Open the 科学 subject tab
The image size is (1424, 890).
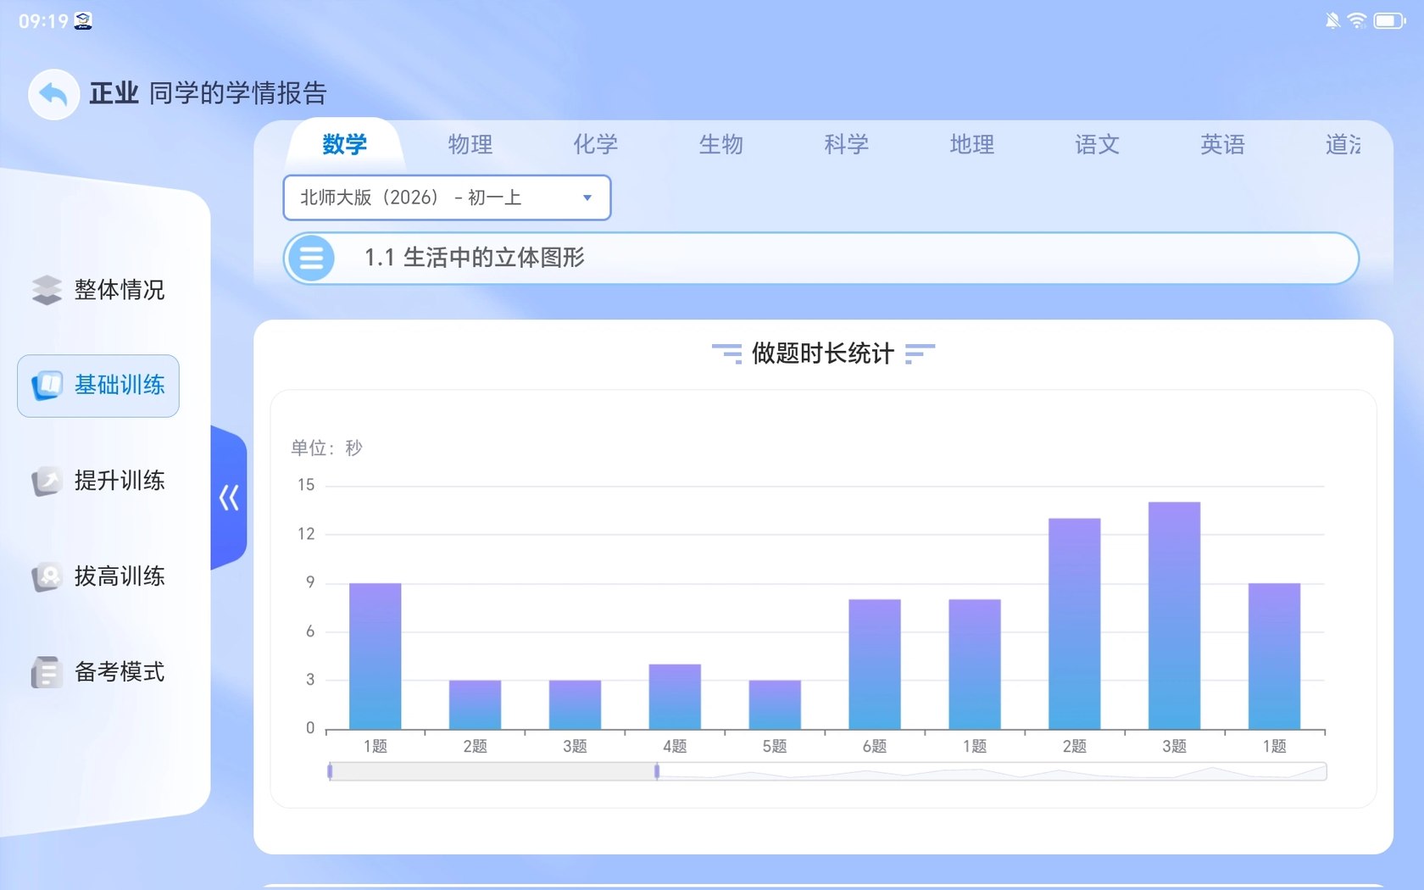click(x=846, y=144)
